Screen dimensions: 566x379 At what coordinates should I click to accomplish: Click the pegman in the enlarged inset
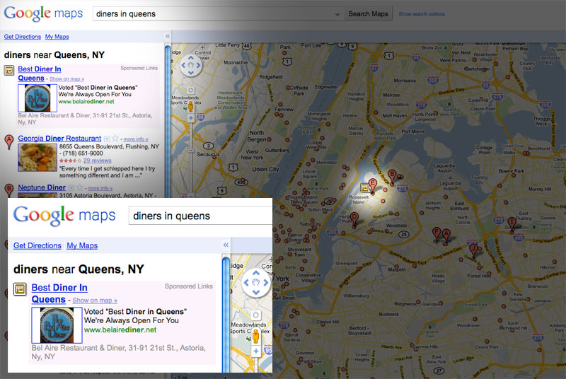[x=255, y=337]
